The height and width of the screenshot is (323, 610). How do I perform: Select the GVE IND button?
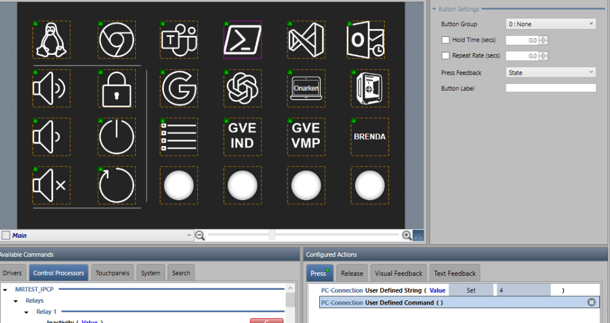pyautogui.click(x=242, y=137)
